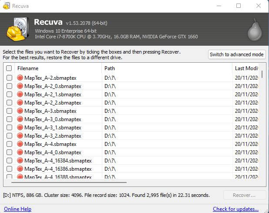Click red status dot for MapTex_A-3_2.sbmaptex
Screen dimensions: 269x213
pyautogui.click(x=20, y=135)
